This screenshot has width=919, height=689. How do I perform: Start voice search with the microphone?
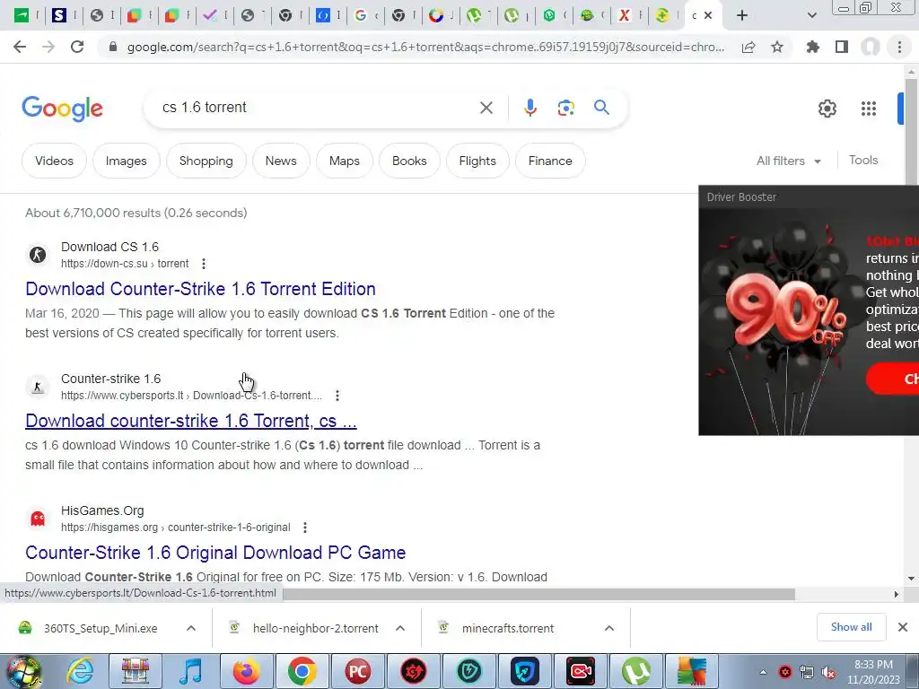click(530, 108)
